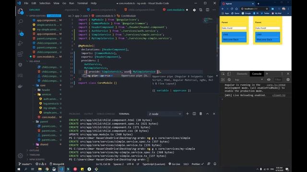
Task: Click MongoDB in the status bar
Action: (x=57, y=164)
